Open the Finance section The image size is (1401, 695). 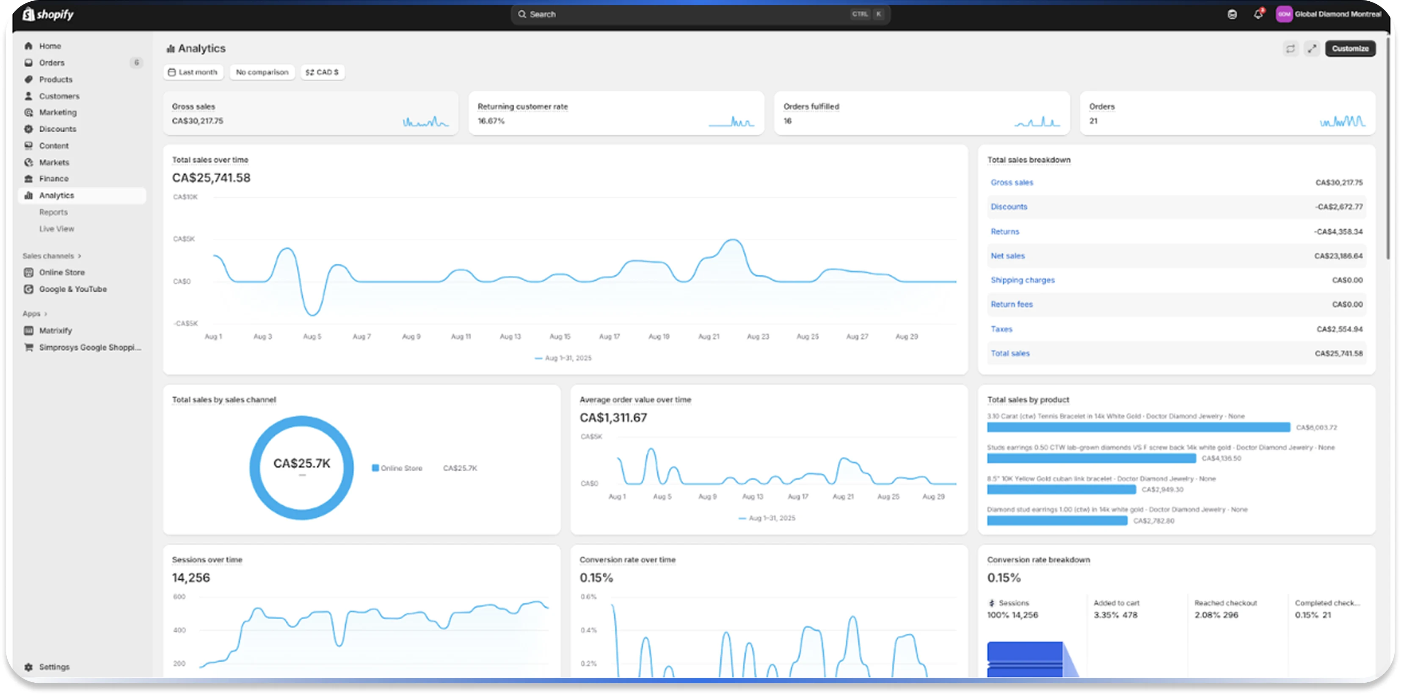(x=53, y=178)
